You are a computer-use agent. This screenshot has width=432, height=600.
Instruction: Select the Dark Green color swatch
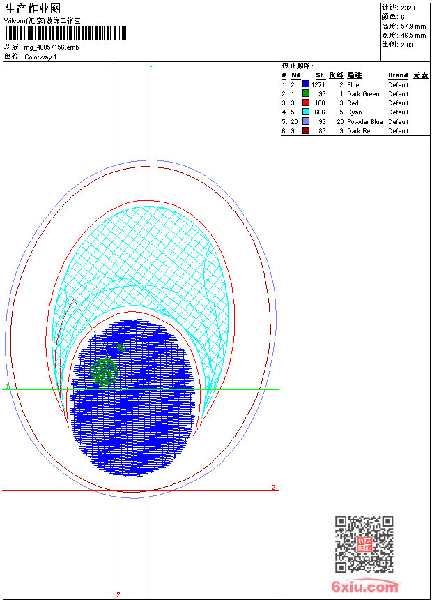[306, 93]
